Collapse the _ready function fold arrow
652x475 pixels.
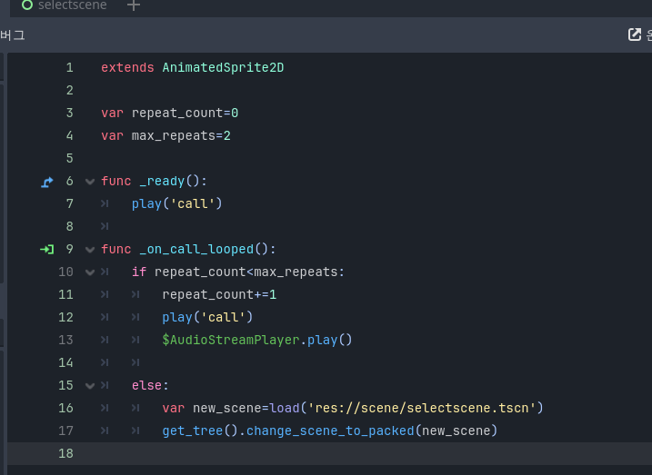(x=90, y=182)
